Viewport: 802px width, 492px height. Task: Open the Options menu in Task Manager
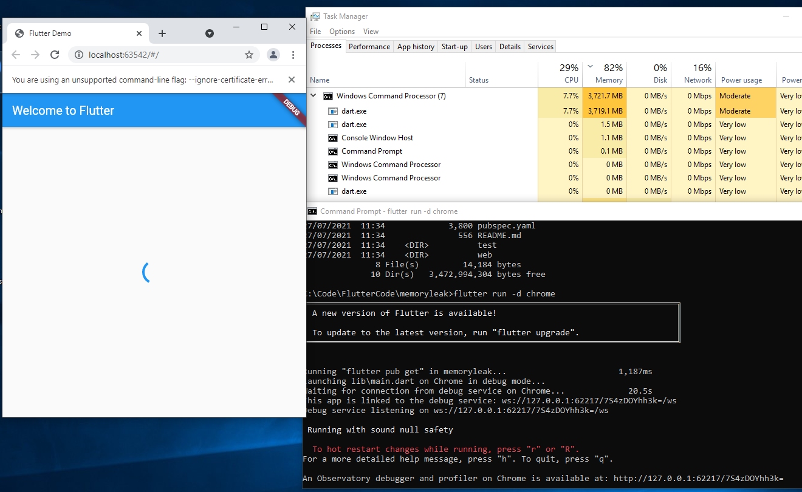(341, 31)
